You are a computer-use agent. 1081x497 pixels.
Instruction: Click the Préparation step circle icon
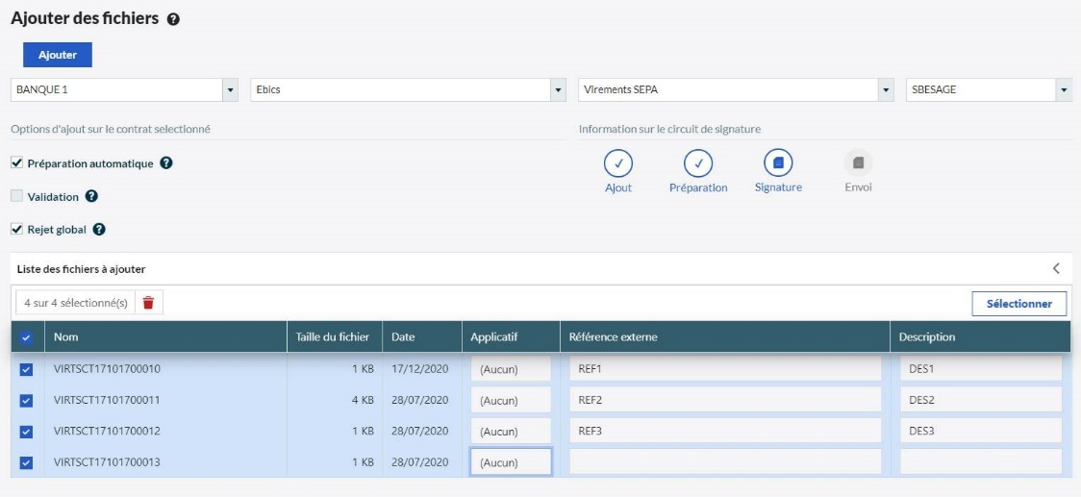point(698,163)
